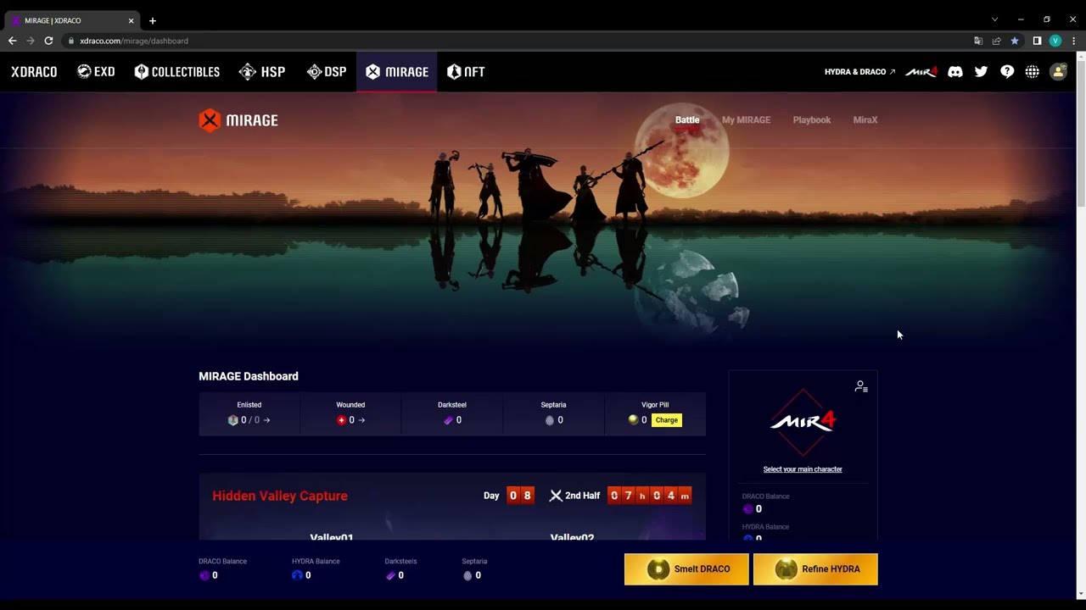Screen dimensions: 1086x610
Task: Click the Septaria icon in footer bar
Action: coord(467,576)
